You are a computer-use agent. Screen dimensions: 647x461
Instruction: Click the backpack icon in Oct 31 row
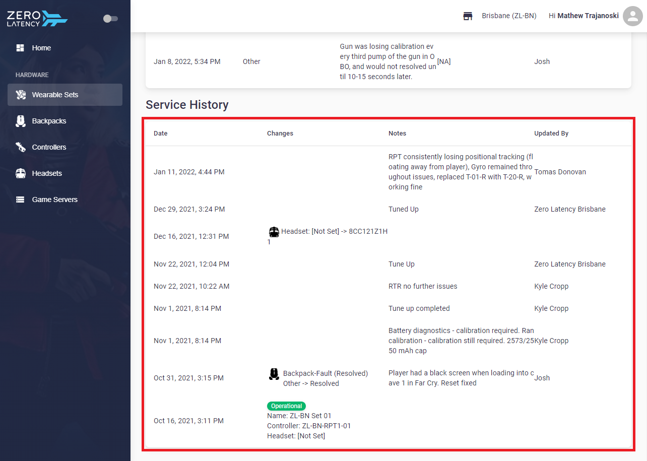pyautogui.click(x=274, y=374)
